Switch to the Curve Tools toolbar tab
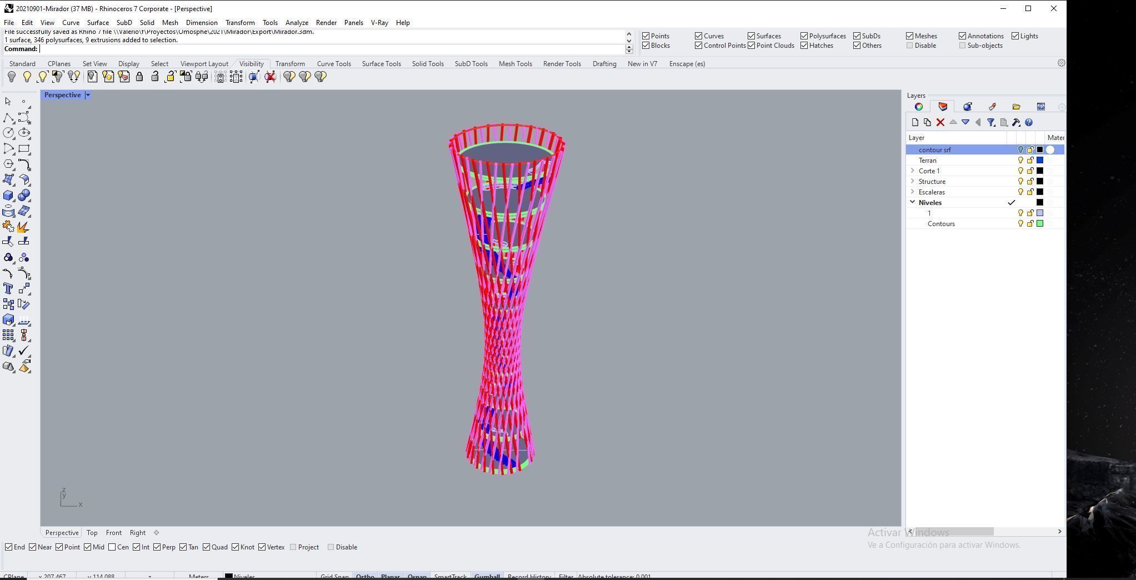 pyautogui.click(x=334, y=64)
